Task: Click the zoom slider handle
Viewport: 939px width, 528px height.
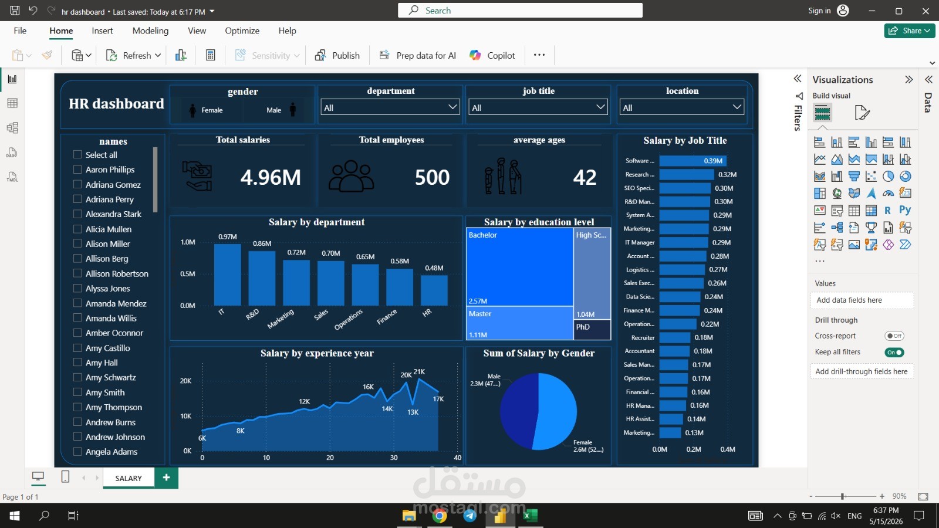Action: point(843,496)
